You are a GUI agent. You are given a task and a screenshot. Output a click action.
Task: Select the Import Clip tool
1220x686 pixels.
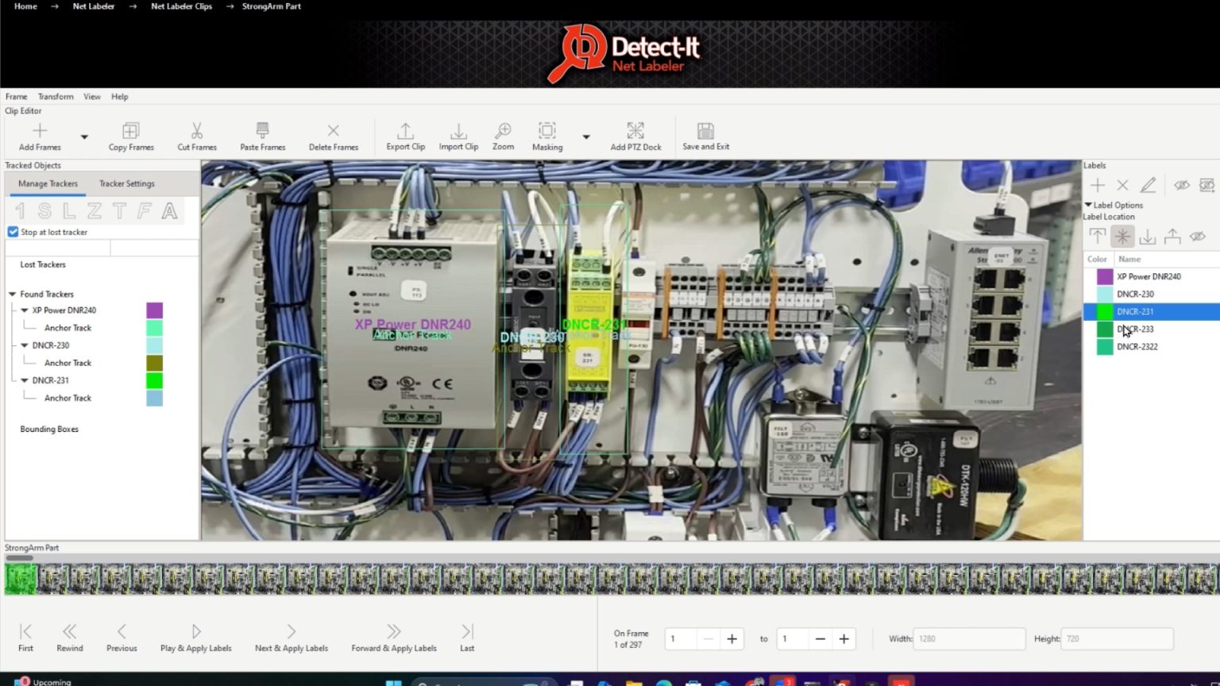[x=458, y=136]
